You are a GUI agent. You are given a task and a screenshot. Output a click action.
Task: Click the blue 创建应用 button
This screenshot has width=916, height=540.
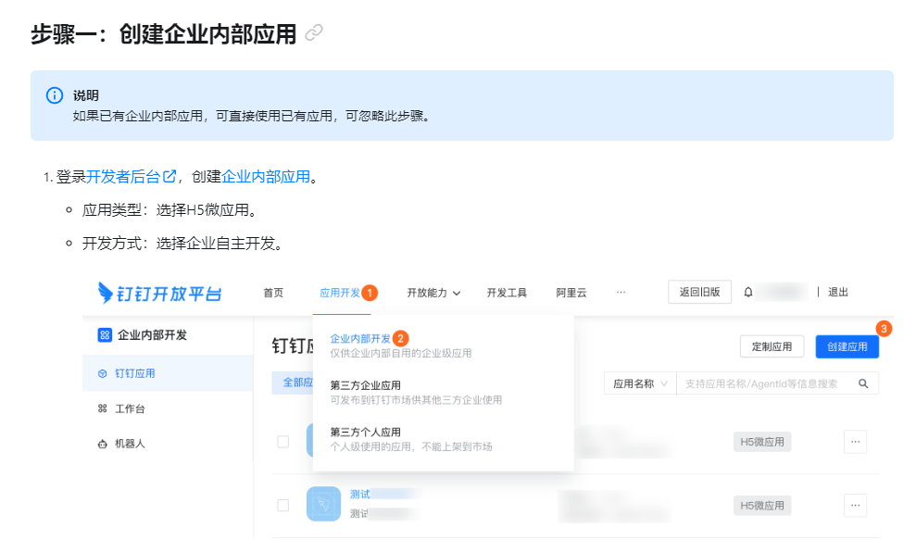[x=847, y=346]
